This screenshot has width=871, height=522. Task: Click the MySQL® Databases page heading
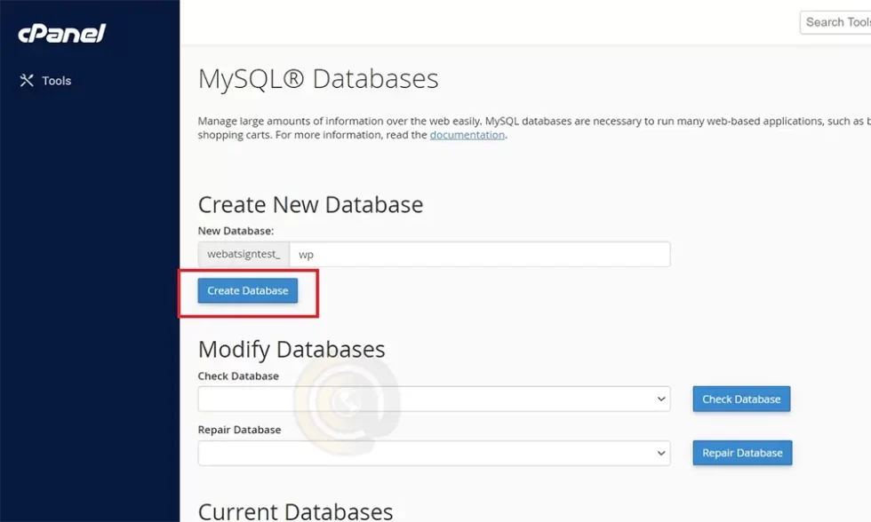tap(318, 79)
